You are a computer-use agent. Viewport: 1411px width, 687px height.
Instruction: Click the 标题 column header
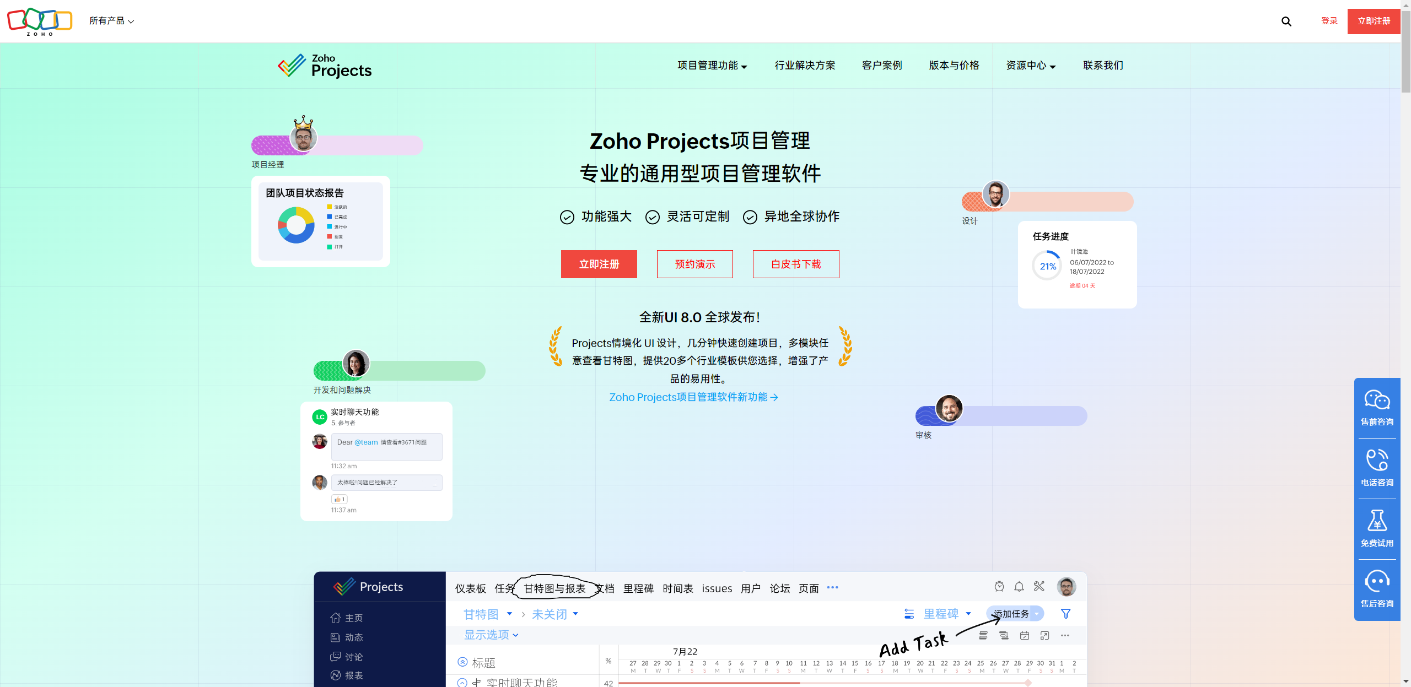483,663
